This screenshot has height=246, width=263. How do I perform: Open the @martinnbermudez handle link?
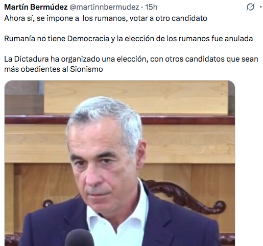104,7
